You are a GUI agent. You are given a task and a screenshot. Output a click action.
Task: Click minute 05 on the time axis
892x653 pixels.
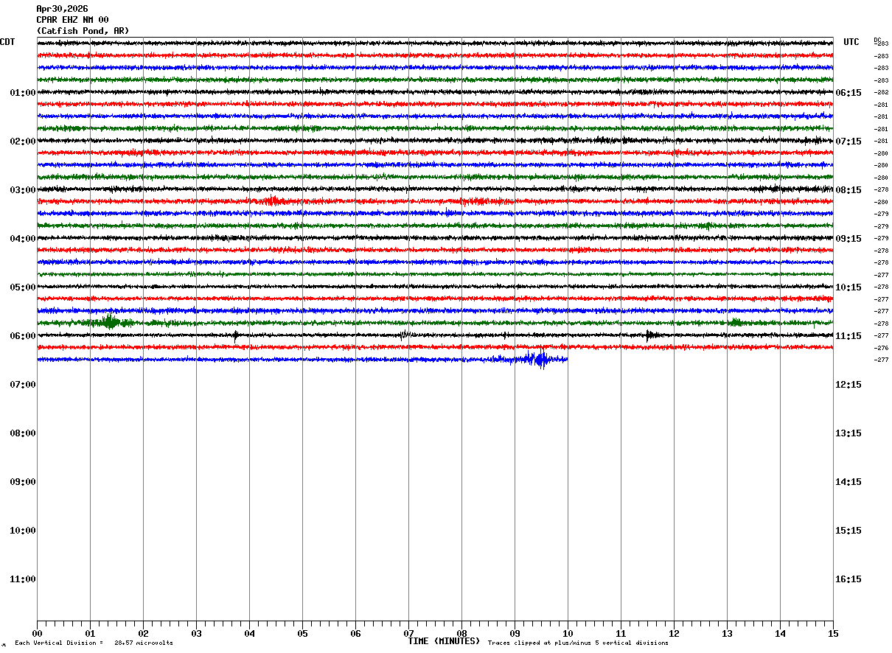(x=302, y=633)
